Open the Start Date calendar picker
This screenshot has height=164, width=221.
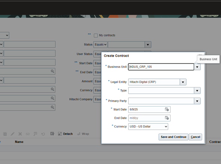point(167,109)
